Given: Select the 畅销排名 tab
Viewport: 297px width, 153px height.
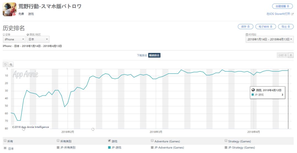Looking at the screenshot, I should point(154,55).
